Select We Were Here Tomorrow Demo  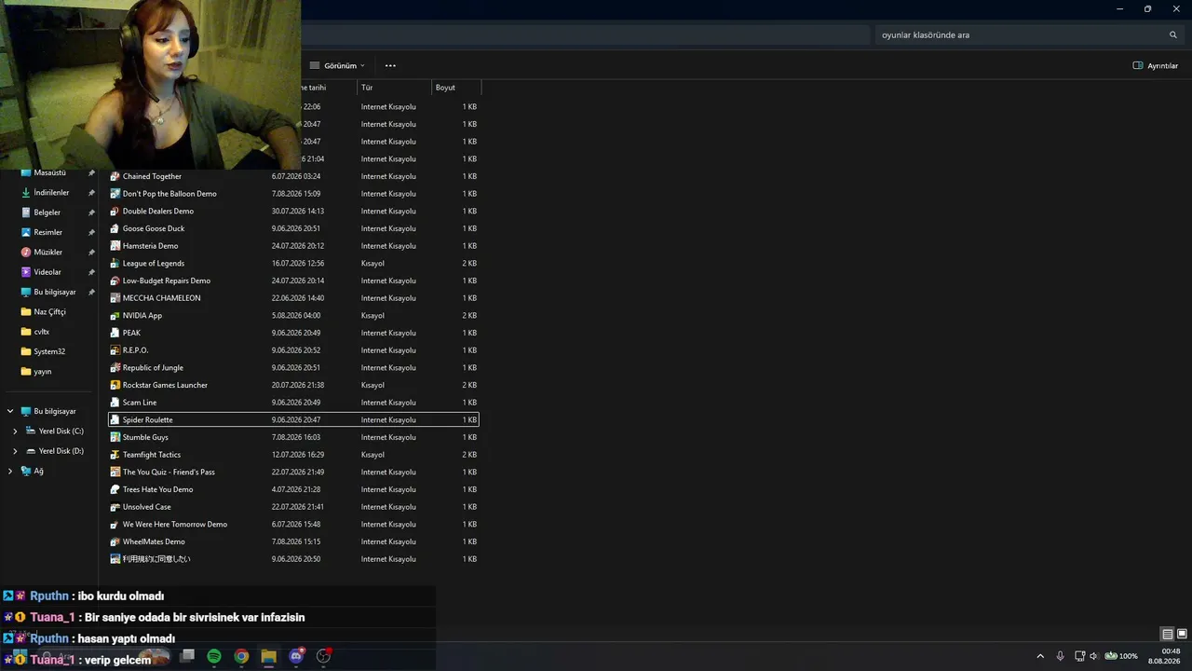[x=175, y=525]
